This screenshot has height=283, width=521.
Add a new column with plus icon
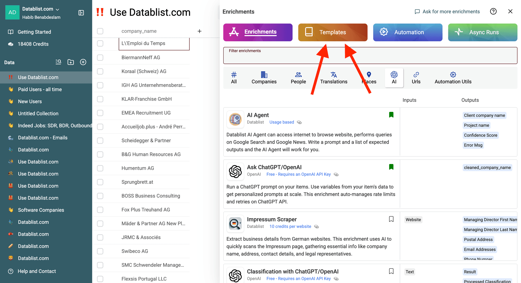[x=199, y=31]
